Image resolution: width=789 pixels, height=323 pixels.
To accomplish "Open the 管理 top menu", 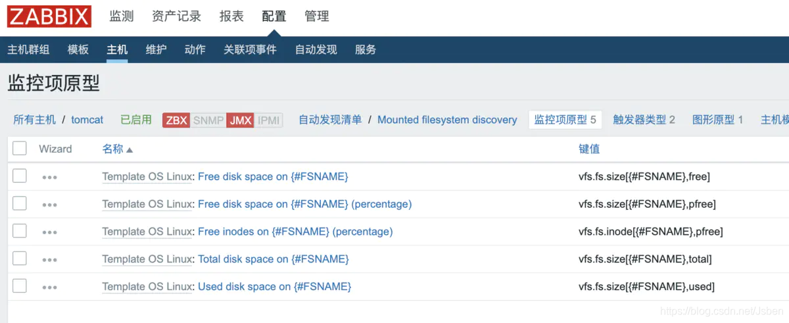I will pyautogui.click(x=317, y=16).
